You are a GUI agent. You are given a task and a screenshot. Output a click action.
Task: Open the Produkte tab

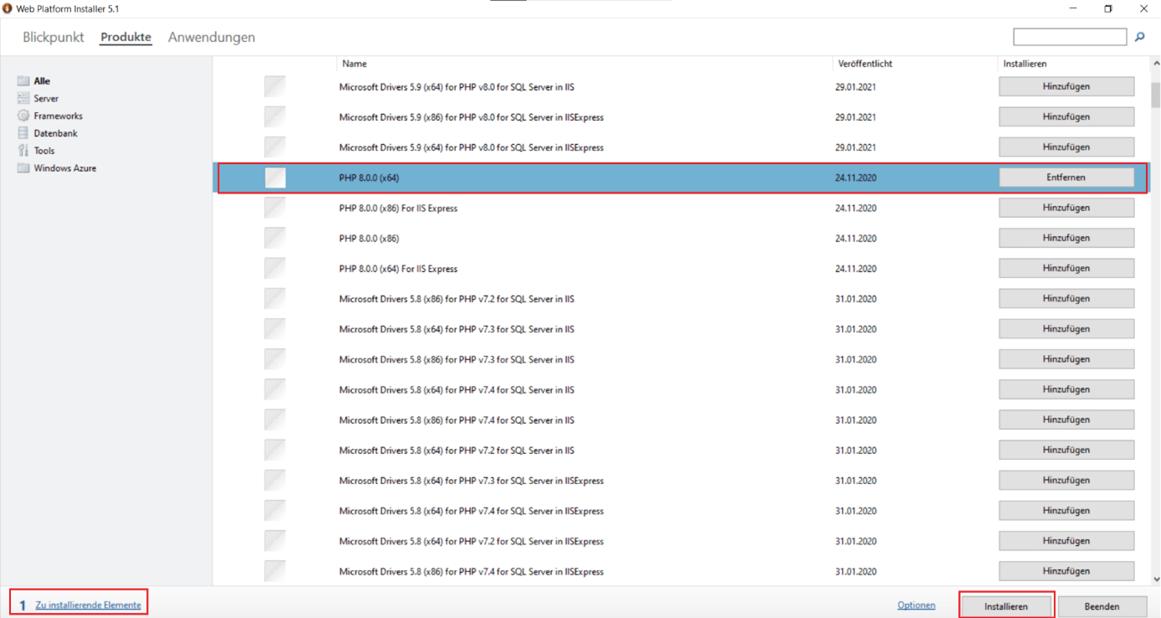click(126, 38)
